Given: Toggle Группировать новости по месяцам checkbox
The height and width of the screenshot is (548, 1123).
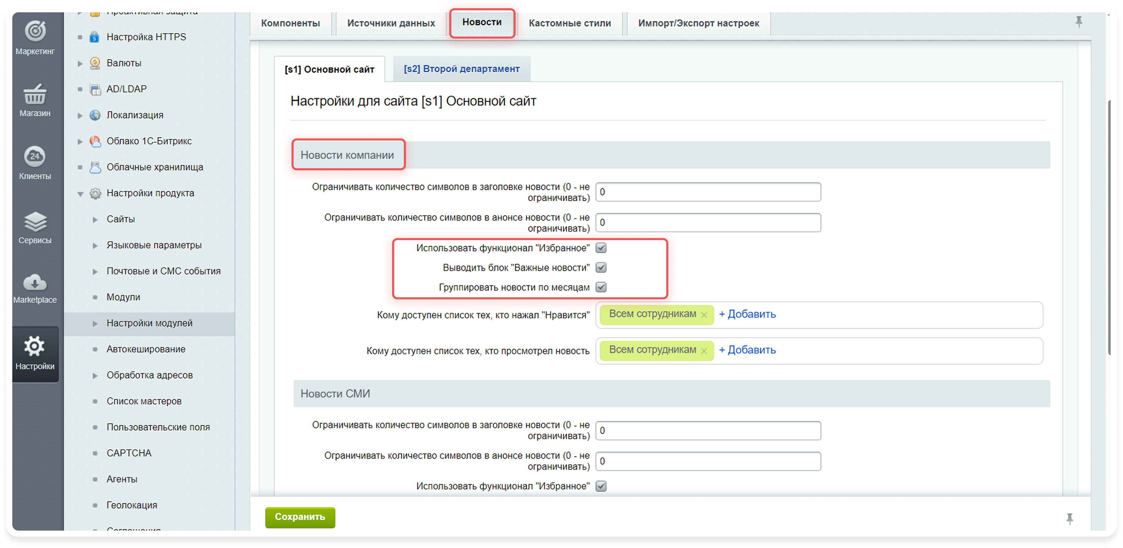Looking at the screenshot, I should coord(601,287).
